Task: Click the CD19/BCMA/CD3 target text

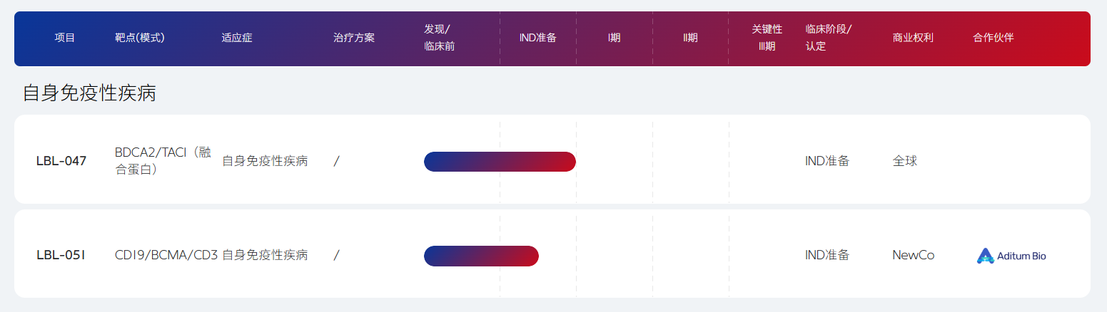Action: [x=166, y=255]
